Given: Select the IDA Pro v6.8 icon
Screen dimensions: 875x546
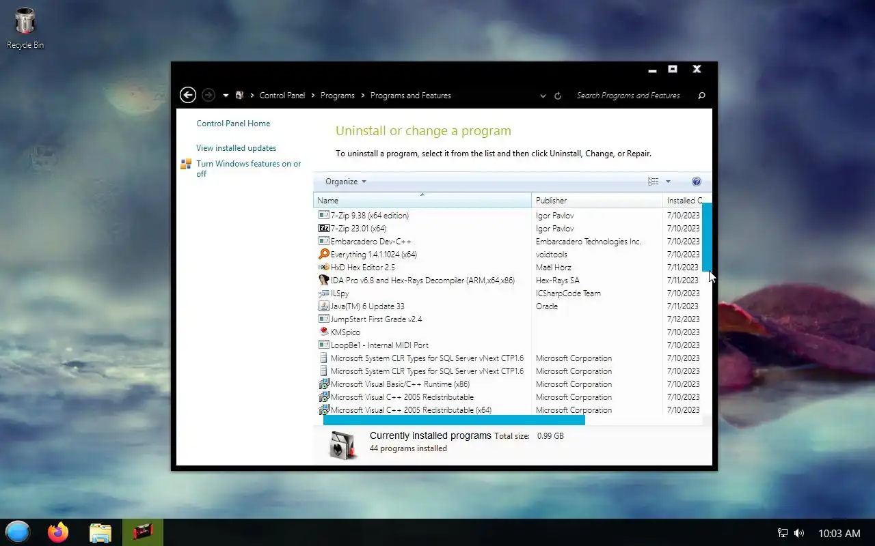Looking at the screenshot, I should [x=324, y=281].
